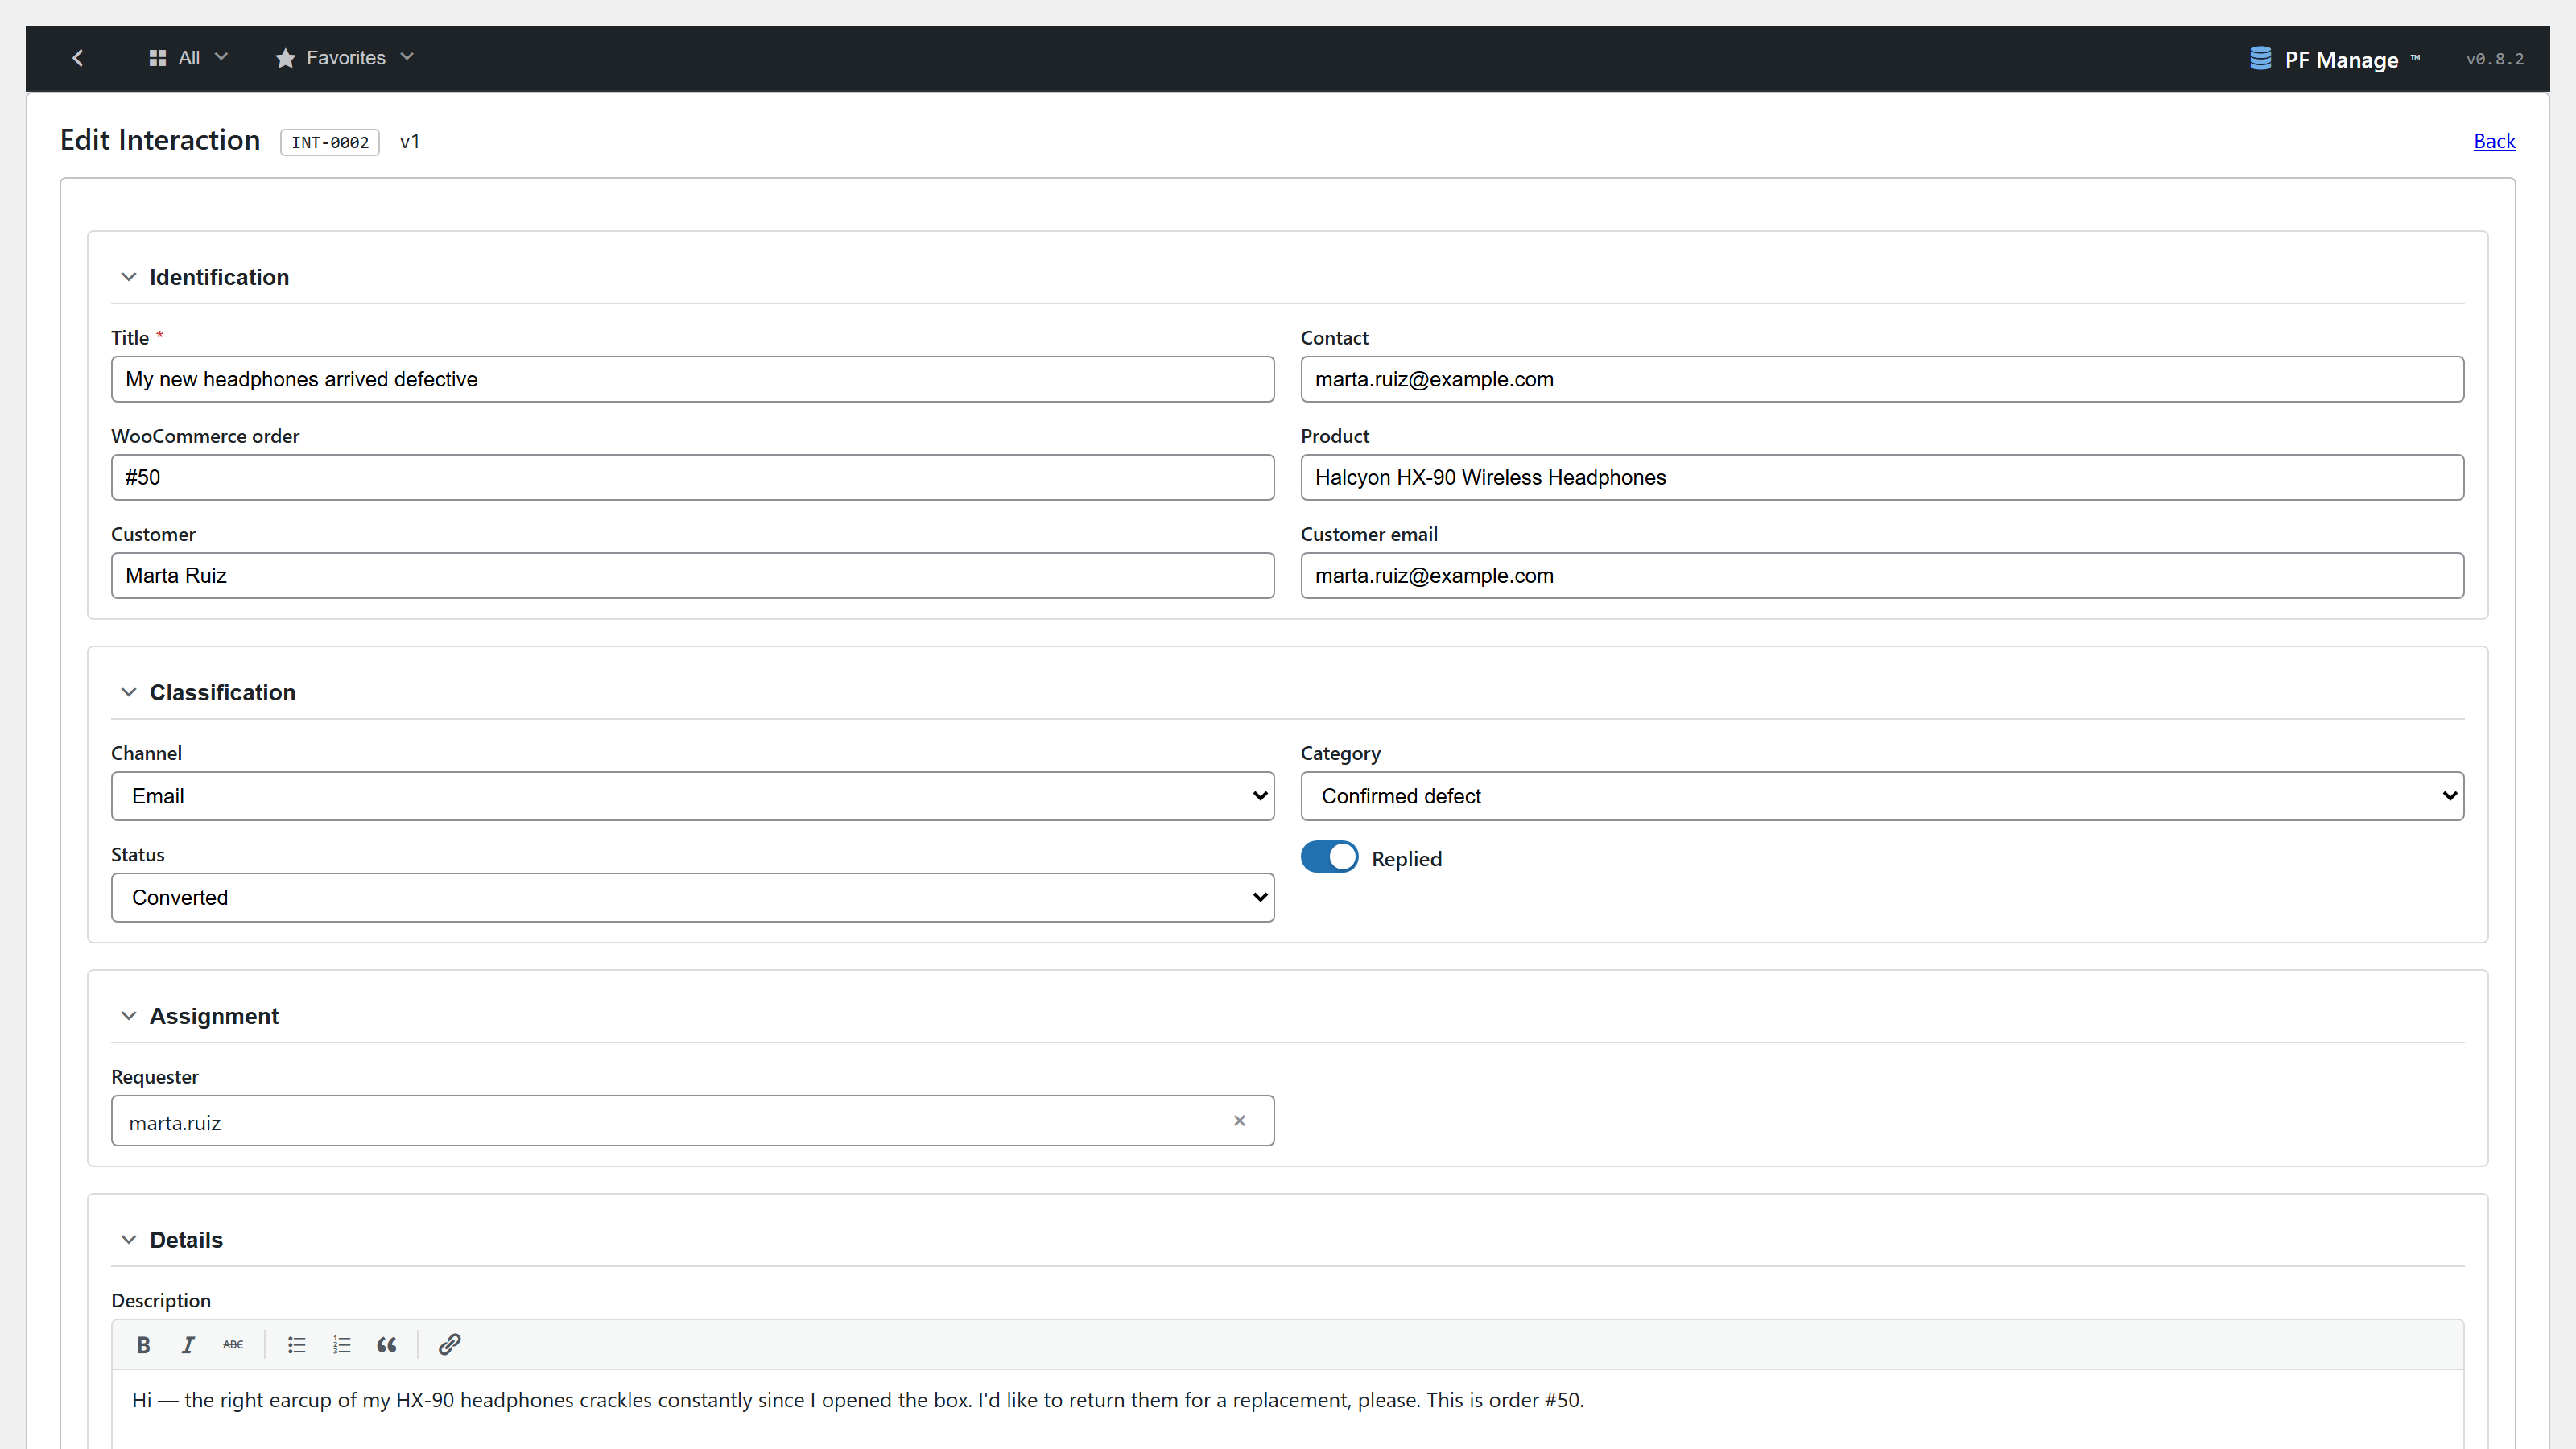Viewport: 2576px width, 1449px height.
Task: Insert a numbered list in Description
Action: (342, 1345)
